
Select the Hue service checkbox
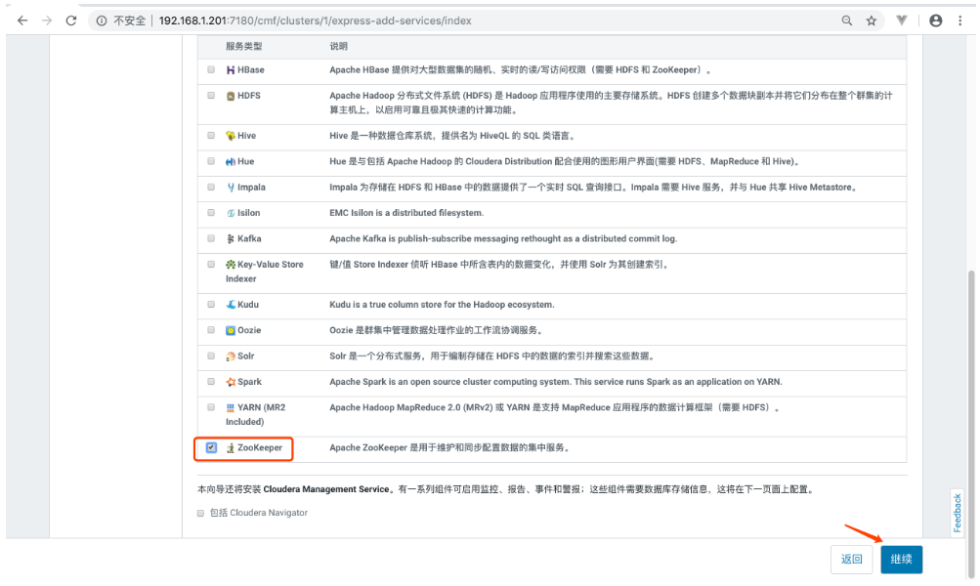211,161
